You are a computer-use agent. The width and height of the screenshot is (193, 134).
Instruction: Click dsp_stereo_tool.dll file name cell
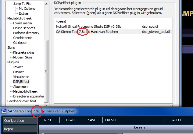(x=156, y=32)
